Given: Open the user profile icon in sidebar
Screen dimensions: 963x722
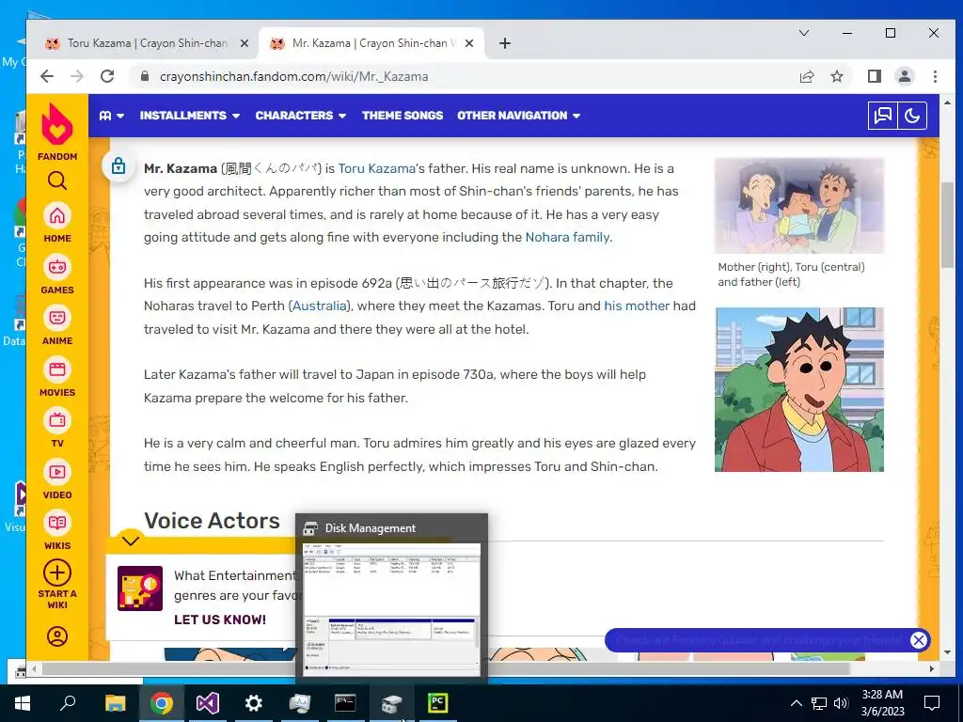Looking at the screenshot, I should pos(57,636).
